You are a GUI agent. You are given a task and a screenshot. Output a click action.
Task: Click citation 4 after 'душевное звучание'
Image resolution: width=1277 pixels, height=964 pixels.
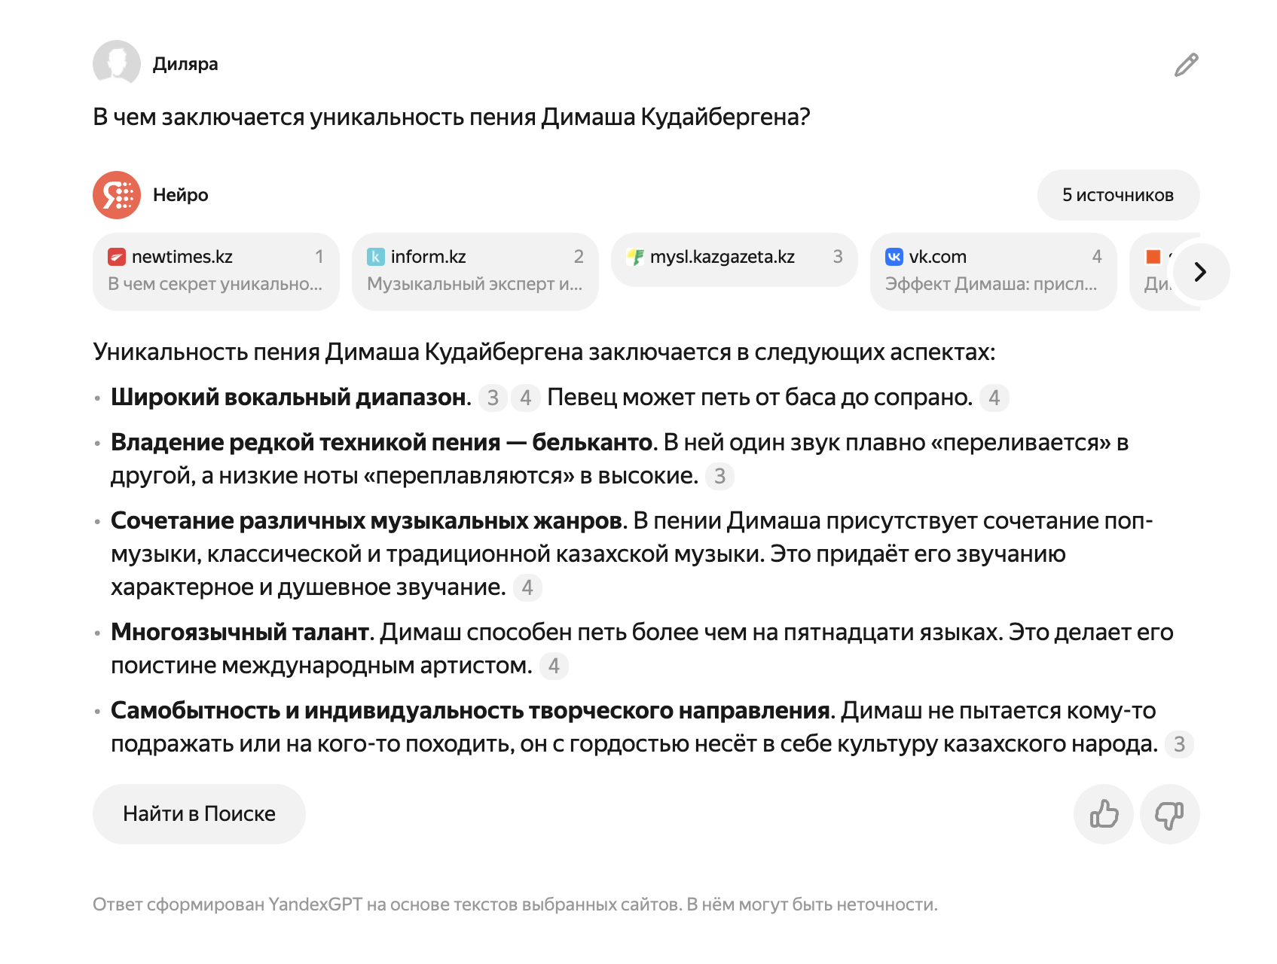(527, 587)
